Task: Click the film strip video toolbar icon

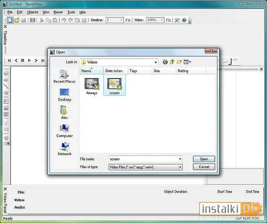Action: pyautogui.click(x=32, y=20)
